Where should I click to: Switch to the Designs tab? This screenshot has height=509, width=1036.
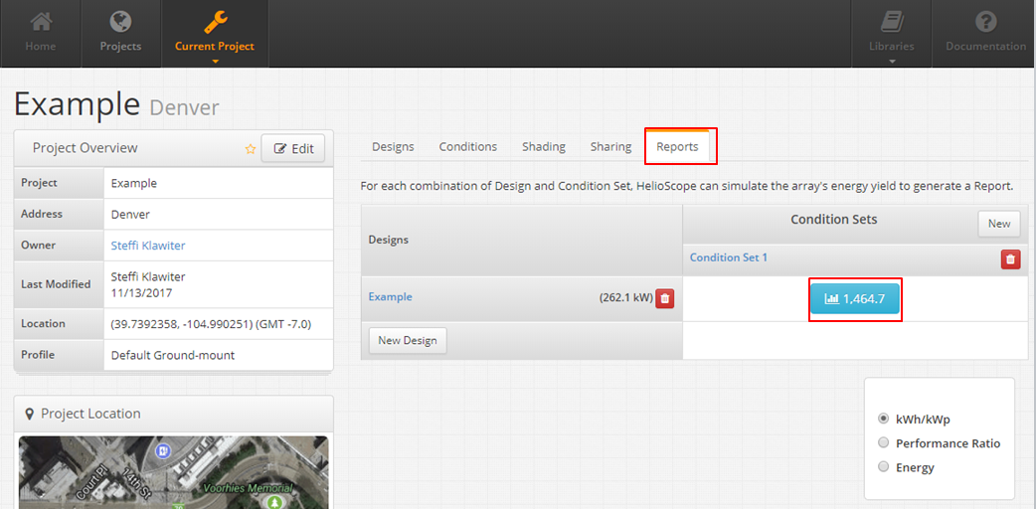(x=393, y=147)
